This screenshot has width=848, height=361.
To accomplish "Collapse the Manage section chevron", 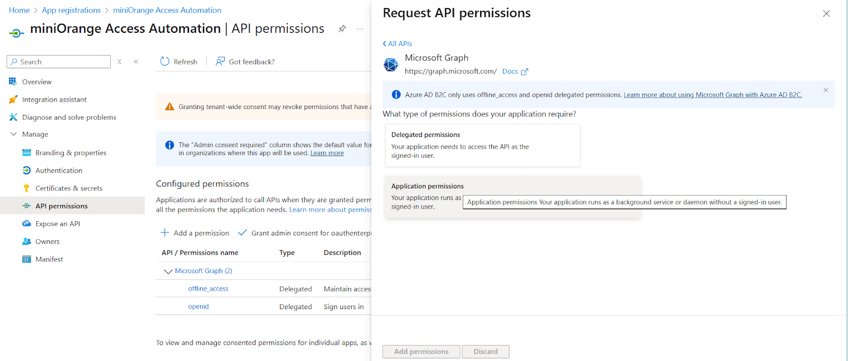I will [x=13, y=134].
